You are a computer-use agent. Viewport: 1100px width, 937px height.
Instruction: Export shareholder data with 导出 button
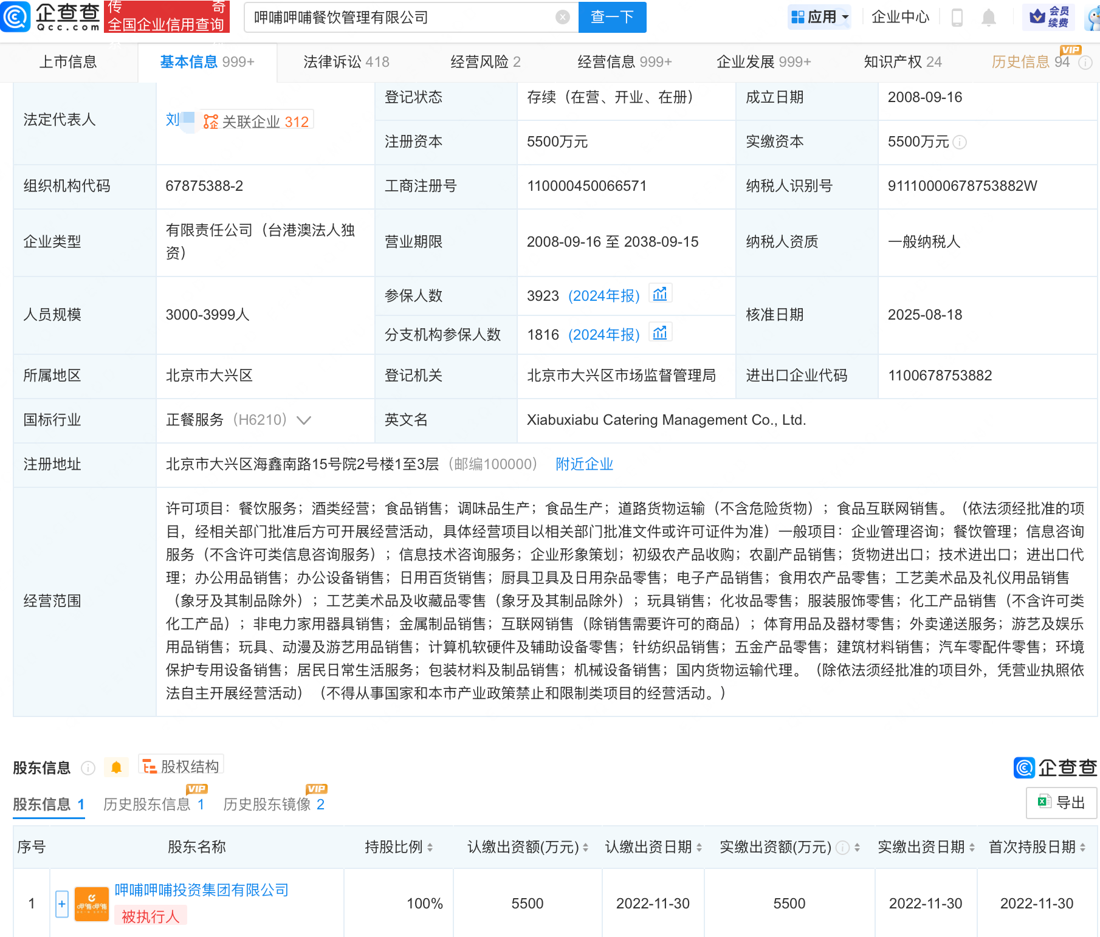pyautogui.click(x=1061, y=803)
